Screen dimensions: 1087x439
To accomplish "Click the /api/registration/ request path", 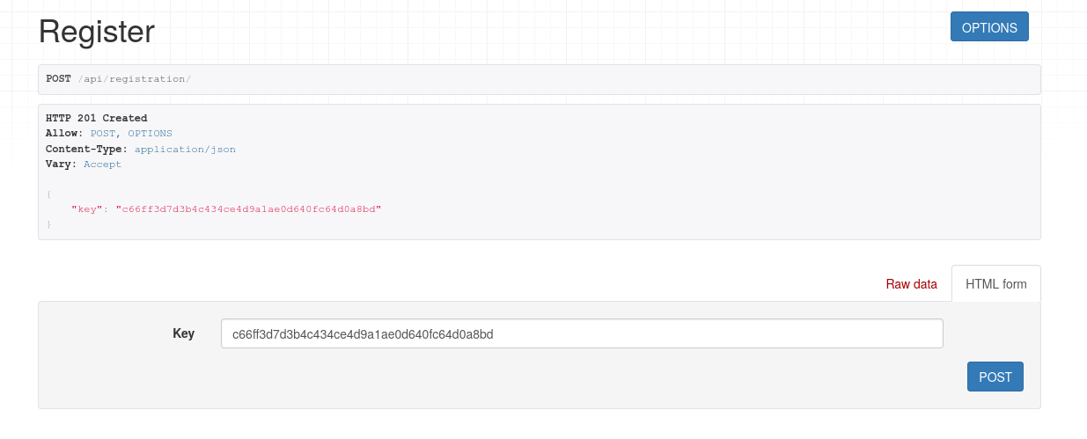I will coord(134,79).
